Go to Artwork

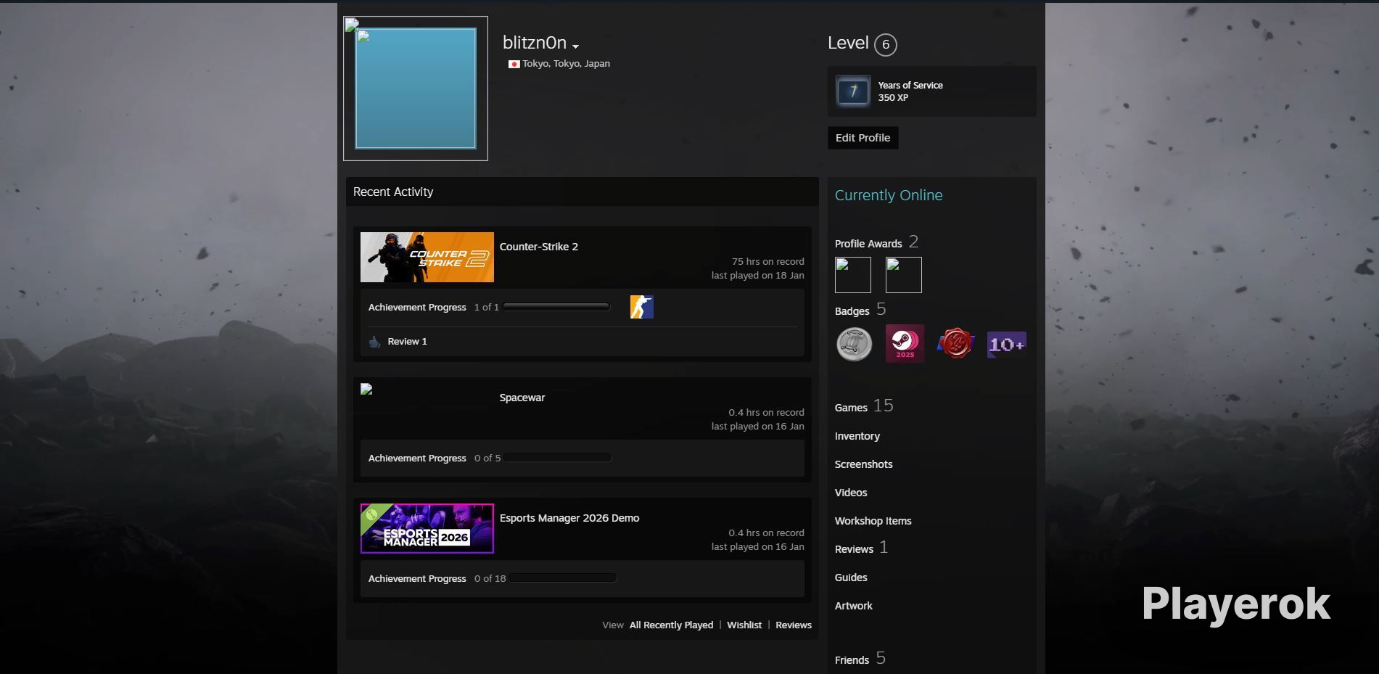pos(853,606)
